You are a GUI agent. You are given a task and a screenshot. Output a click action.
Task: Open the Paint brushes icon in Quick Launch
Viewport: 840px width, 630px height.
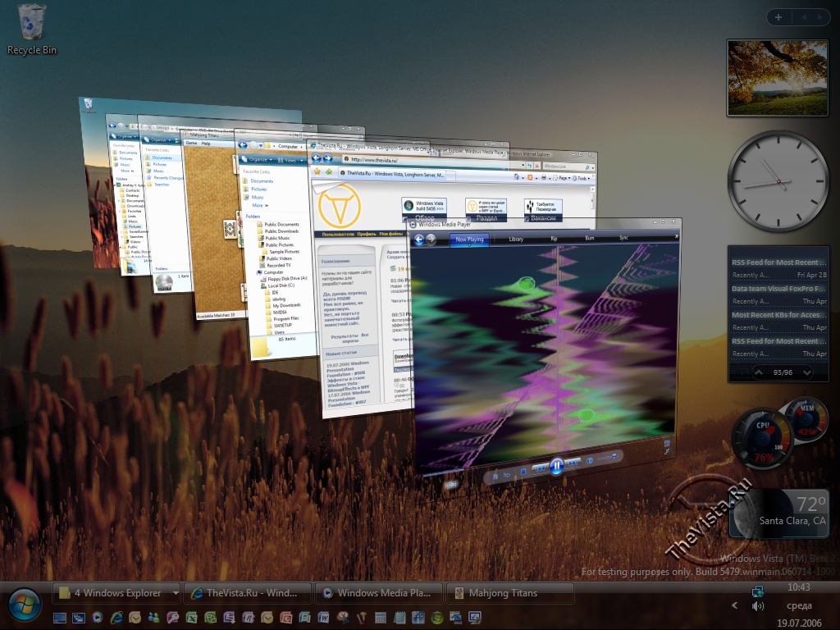pos(361,618)
